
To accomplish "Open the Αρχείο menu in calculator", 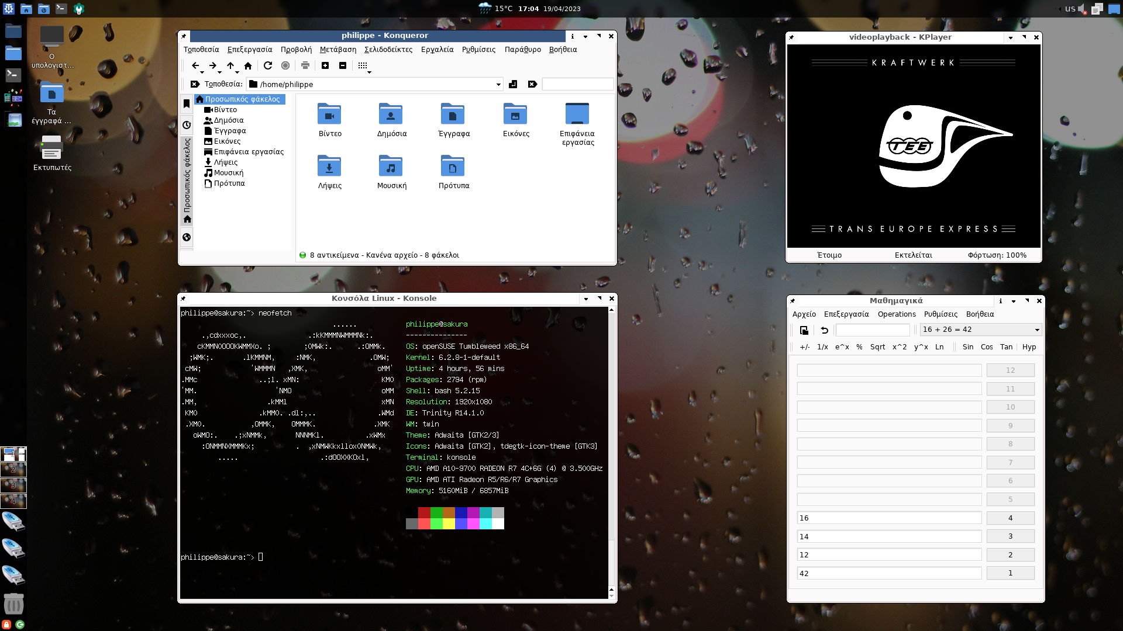I will click(804, 314).
